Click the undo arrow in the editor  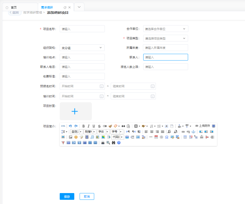70,126
